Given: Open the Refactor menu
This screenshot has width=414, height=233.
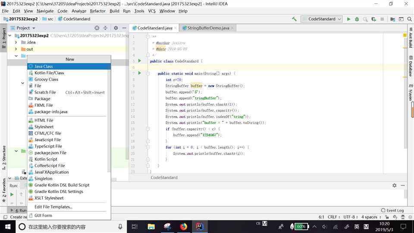Looking at the screenshot, I should (98, 11).
